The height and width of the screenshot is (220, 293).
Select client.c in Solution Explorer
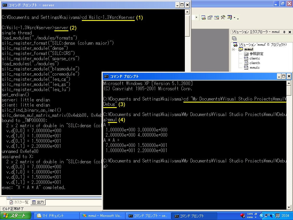point(255,58)
